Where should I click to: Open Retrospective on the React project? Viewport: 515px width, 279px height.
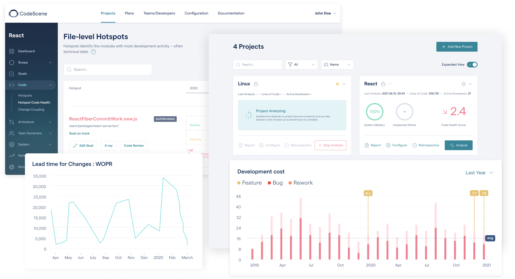(x=426, y=145)
